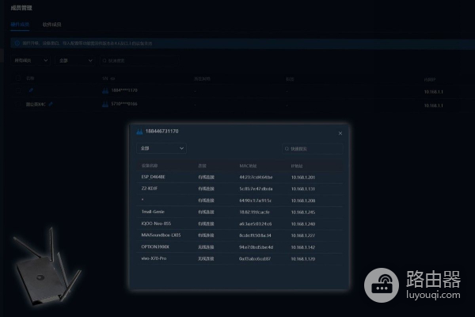This screenshot has width=475, height=317.
Task: Click the router icon in the dialog header
Action: pyautogui.click(x=139, y=132)
